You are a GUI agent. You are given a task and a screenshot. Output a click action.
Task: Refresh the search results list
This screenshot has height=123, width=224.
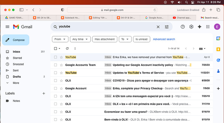67,48
